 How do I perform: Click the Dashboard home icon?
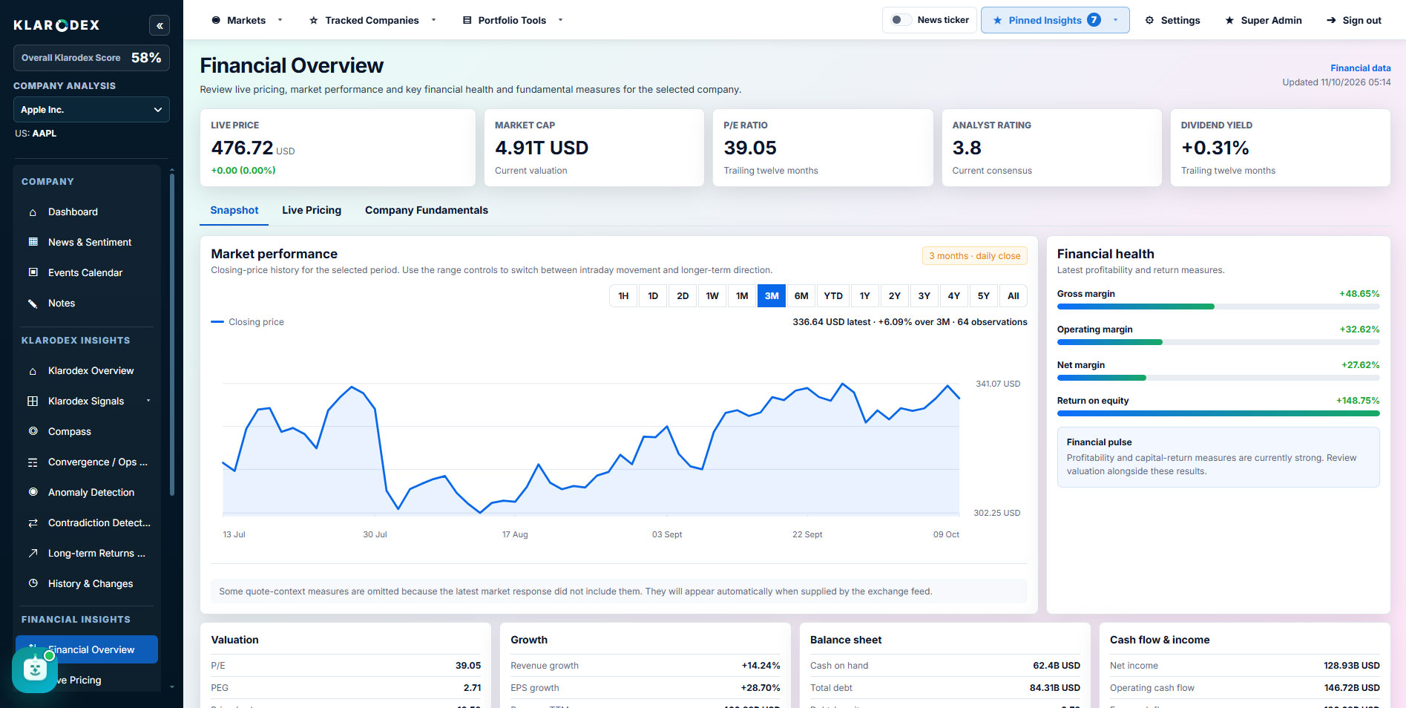33,212
